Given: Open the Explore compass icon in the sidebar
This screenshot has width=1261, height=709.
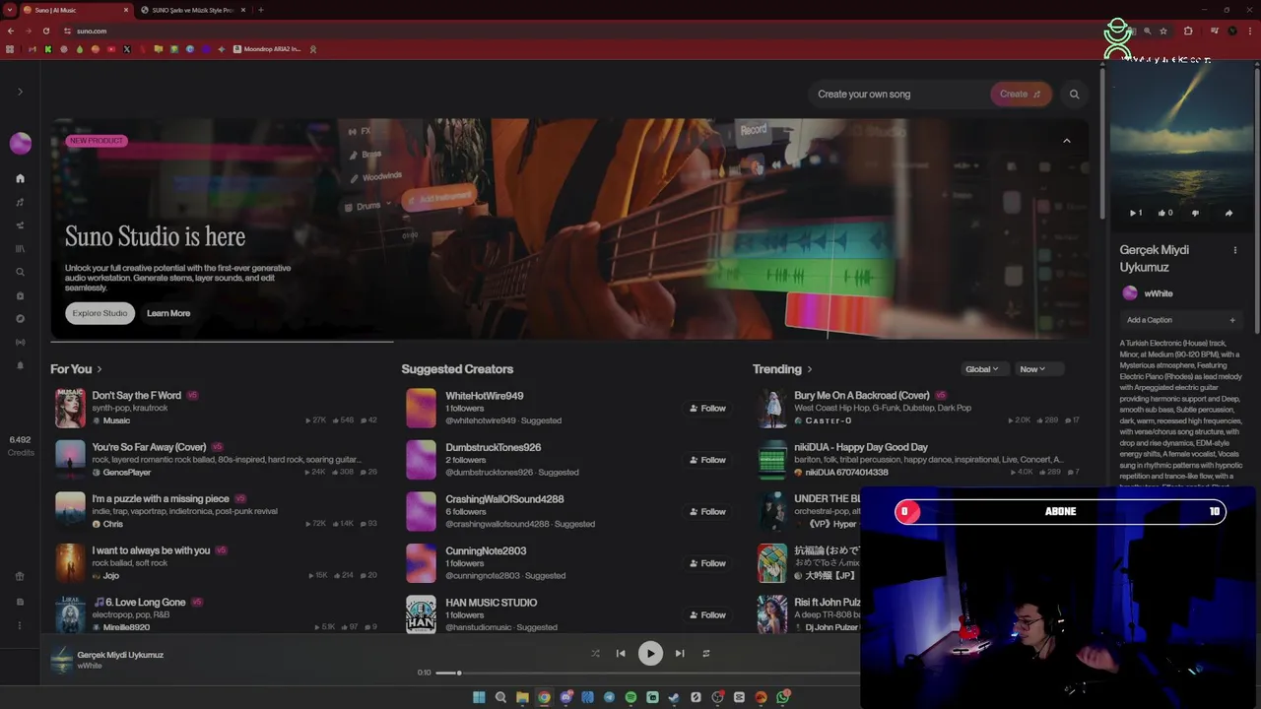Looking at the screenshot, I should coord(20,319).
